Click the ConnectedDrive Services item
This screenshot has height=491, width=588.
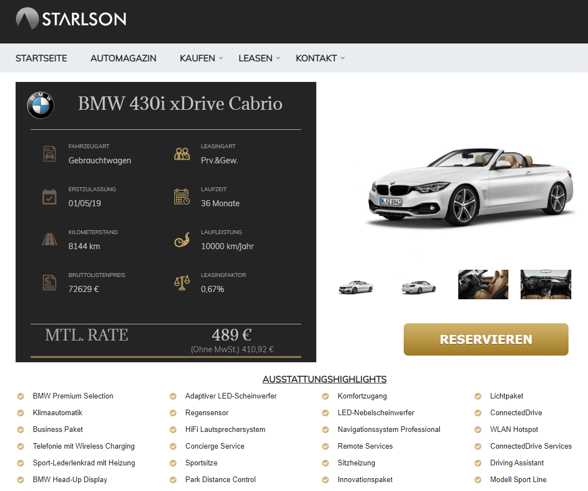pos(531,446)
